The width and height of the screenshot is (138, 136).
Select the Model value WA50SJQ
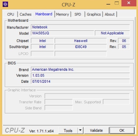pos(62,33)
